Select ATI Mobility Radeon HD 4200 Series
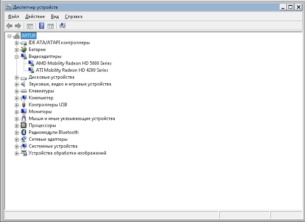The image size is (305, 222). click(x=72, y=70)
